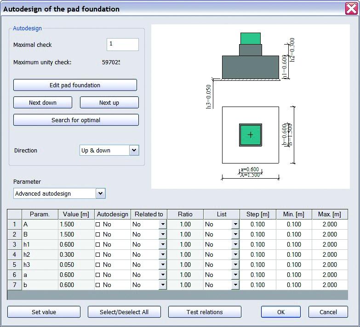Click the Next down button
Image resolution: width=360 pixels, height=327 pixels.
point(43,102)
